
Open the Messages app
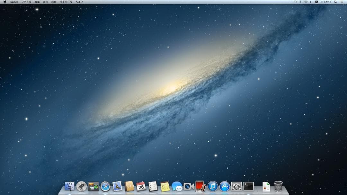pos(177,187)
